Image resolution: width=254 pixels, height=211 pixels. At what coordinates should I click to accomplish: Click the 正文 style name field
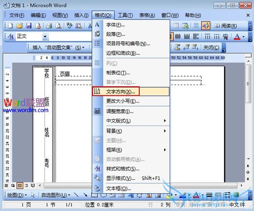[x=29, y=36]
